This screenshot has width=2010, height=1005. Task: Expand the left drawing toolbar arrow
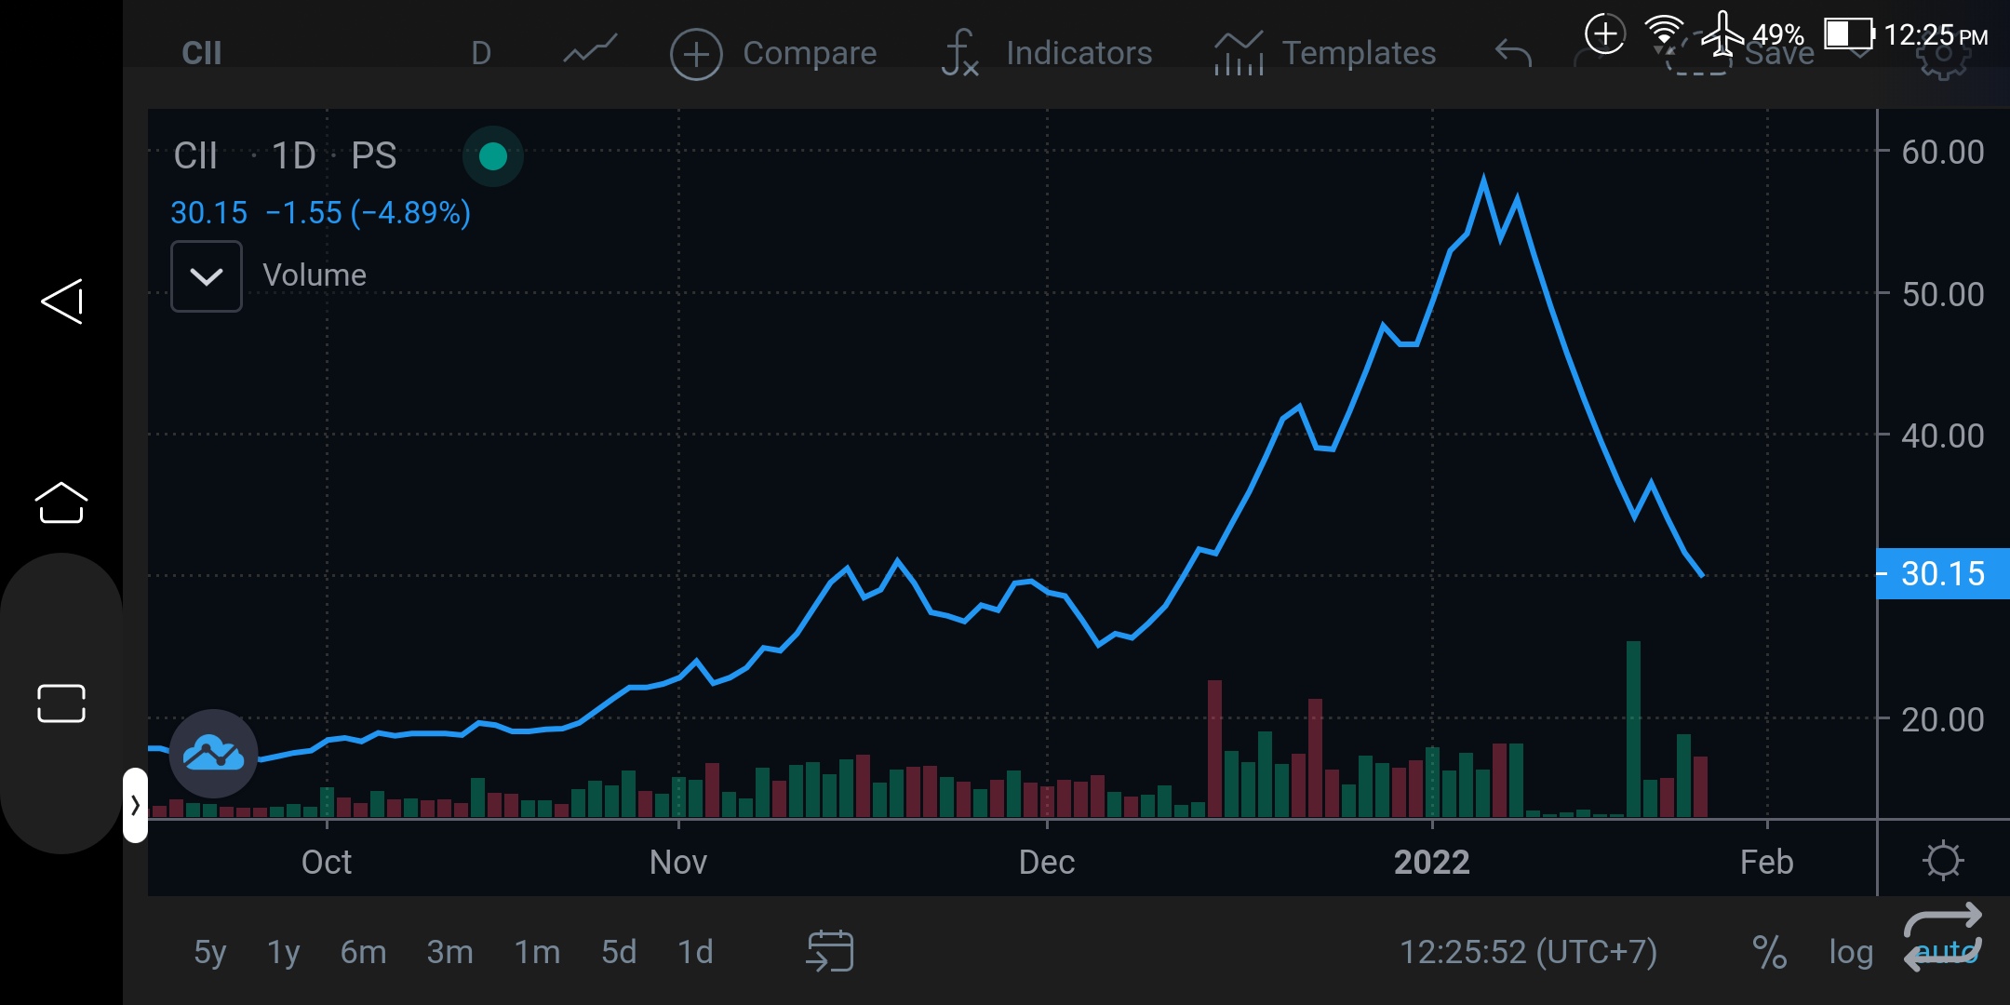coord(135,805)
